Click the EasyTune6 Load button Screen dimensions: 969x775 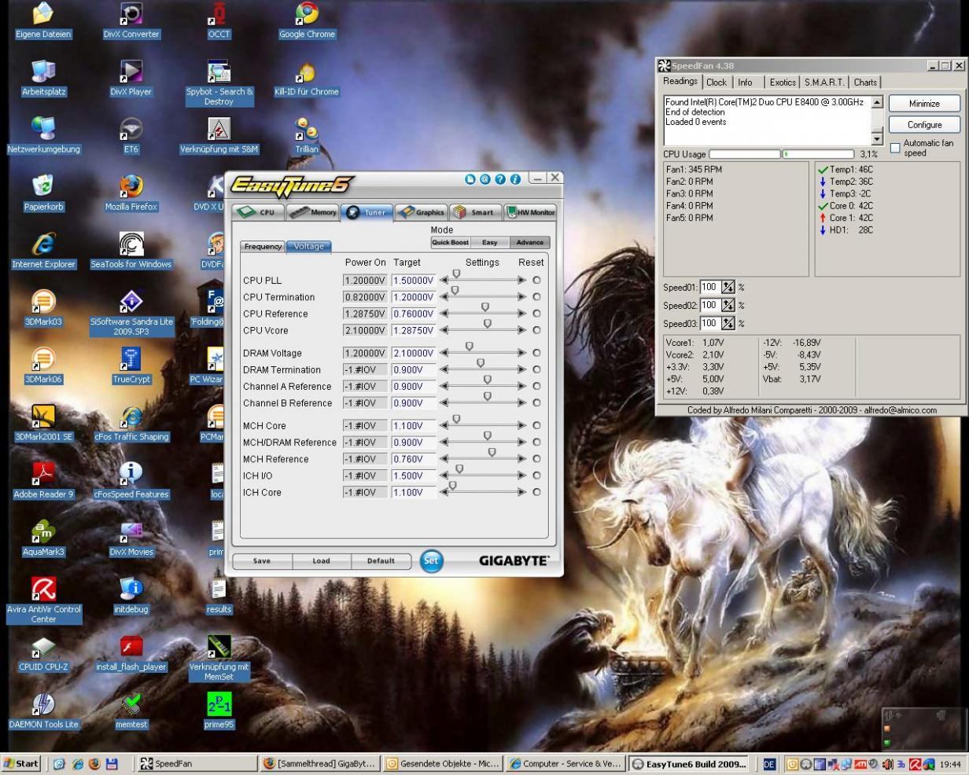[x=321, y=560]
